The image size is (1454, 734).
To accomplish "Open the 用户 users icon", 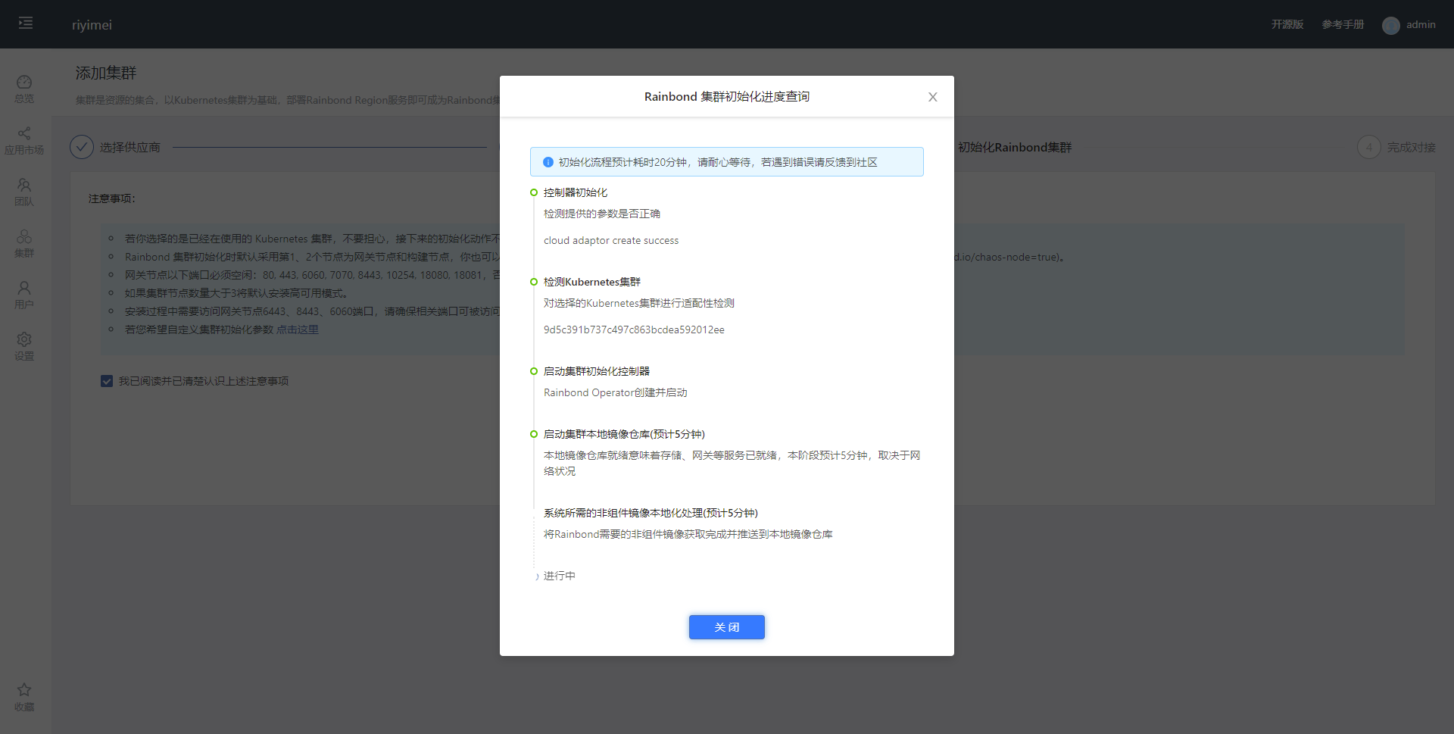I will pos(24,288).
